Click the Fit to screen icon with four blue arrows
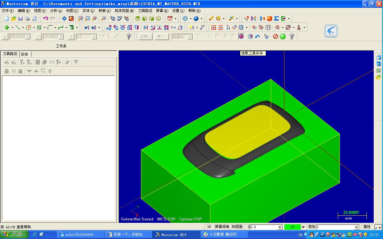Viewport: 383px width, 239px height. pos(64,19)
